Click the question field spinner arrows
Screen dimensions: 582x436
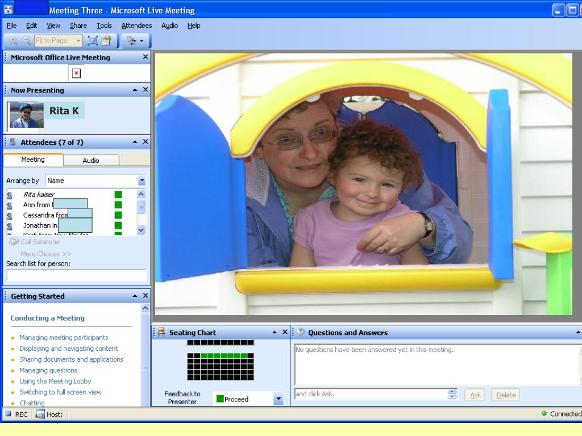point(452,394)
